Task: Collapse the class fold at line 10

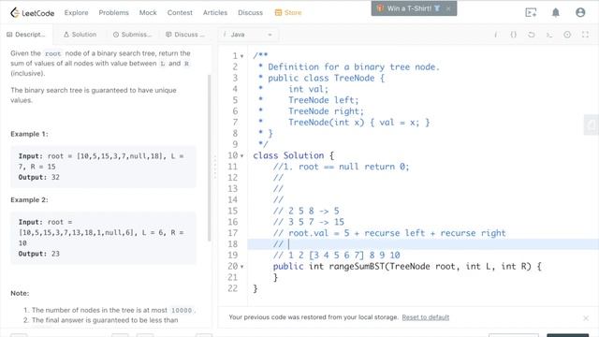Action: pos(241,156)
